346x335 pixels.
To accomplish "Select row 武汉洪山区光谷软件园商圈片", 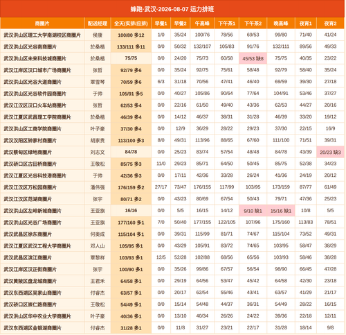I will [172, 94].
